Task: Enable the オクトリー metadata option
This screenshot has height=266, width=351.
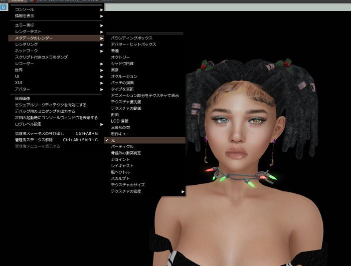Action: (145, 57)
